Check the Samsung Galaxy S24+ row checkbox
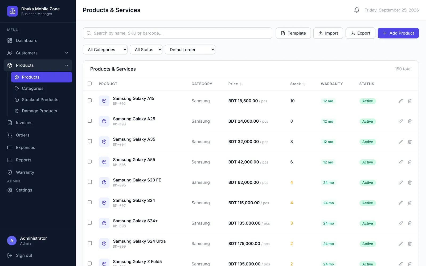The image size is (426, 266). pos(90,223)
